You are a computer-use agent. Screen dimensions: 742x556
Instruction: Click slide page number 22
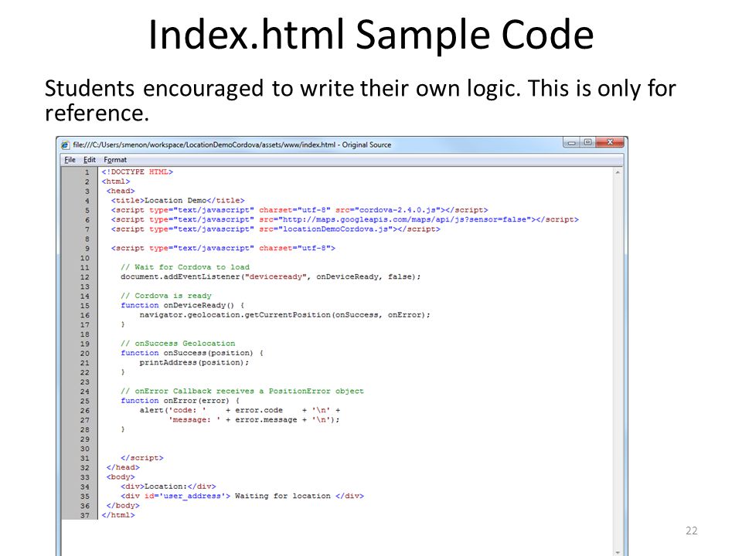[x=691, y=531]
